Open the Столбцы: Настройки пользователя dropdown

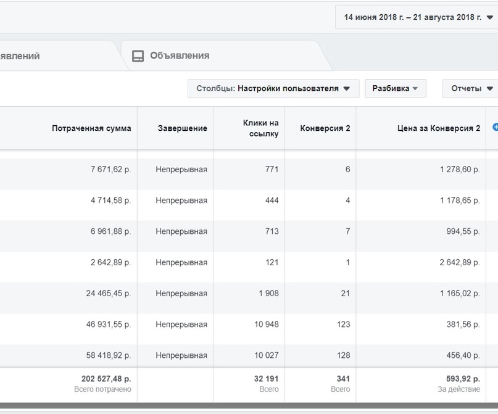[x=273, y=88]
